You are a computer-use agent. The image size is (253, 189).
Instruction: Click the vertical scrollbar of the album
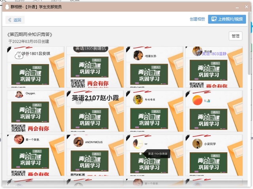coord(249,43)
